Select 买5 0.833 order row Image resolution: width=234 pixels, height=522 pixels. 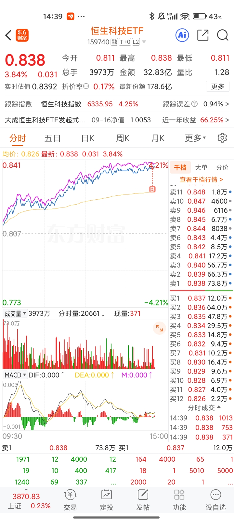pyautogui.click(x=201, y=335)
